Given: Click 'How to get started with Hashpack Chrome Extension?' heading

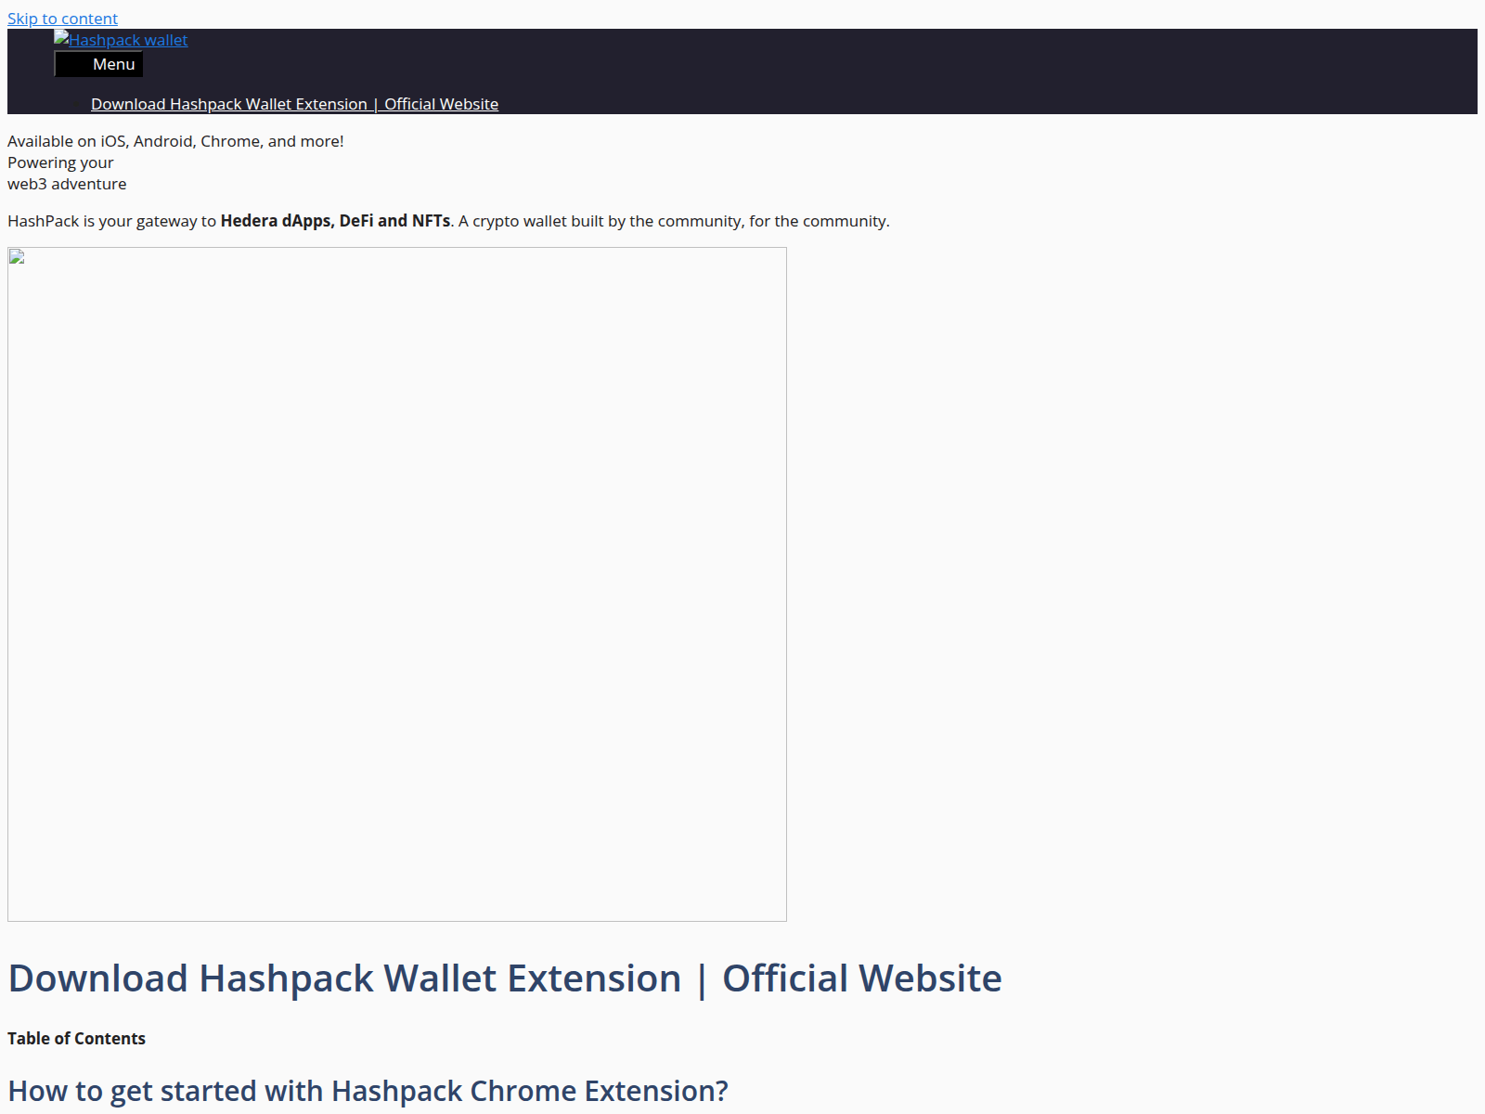Looking at the screenshot, I should 368,1091.
